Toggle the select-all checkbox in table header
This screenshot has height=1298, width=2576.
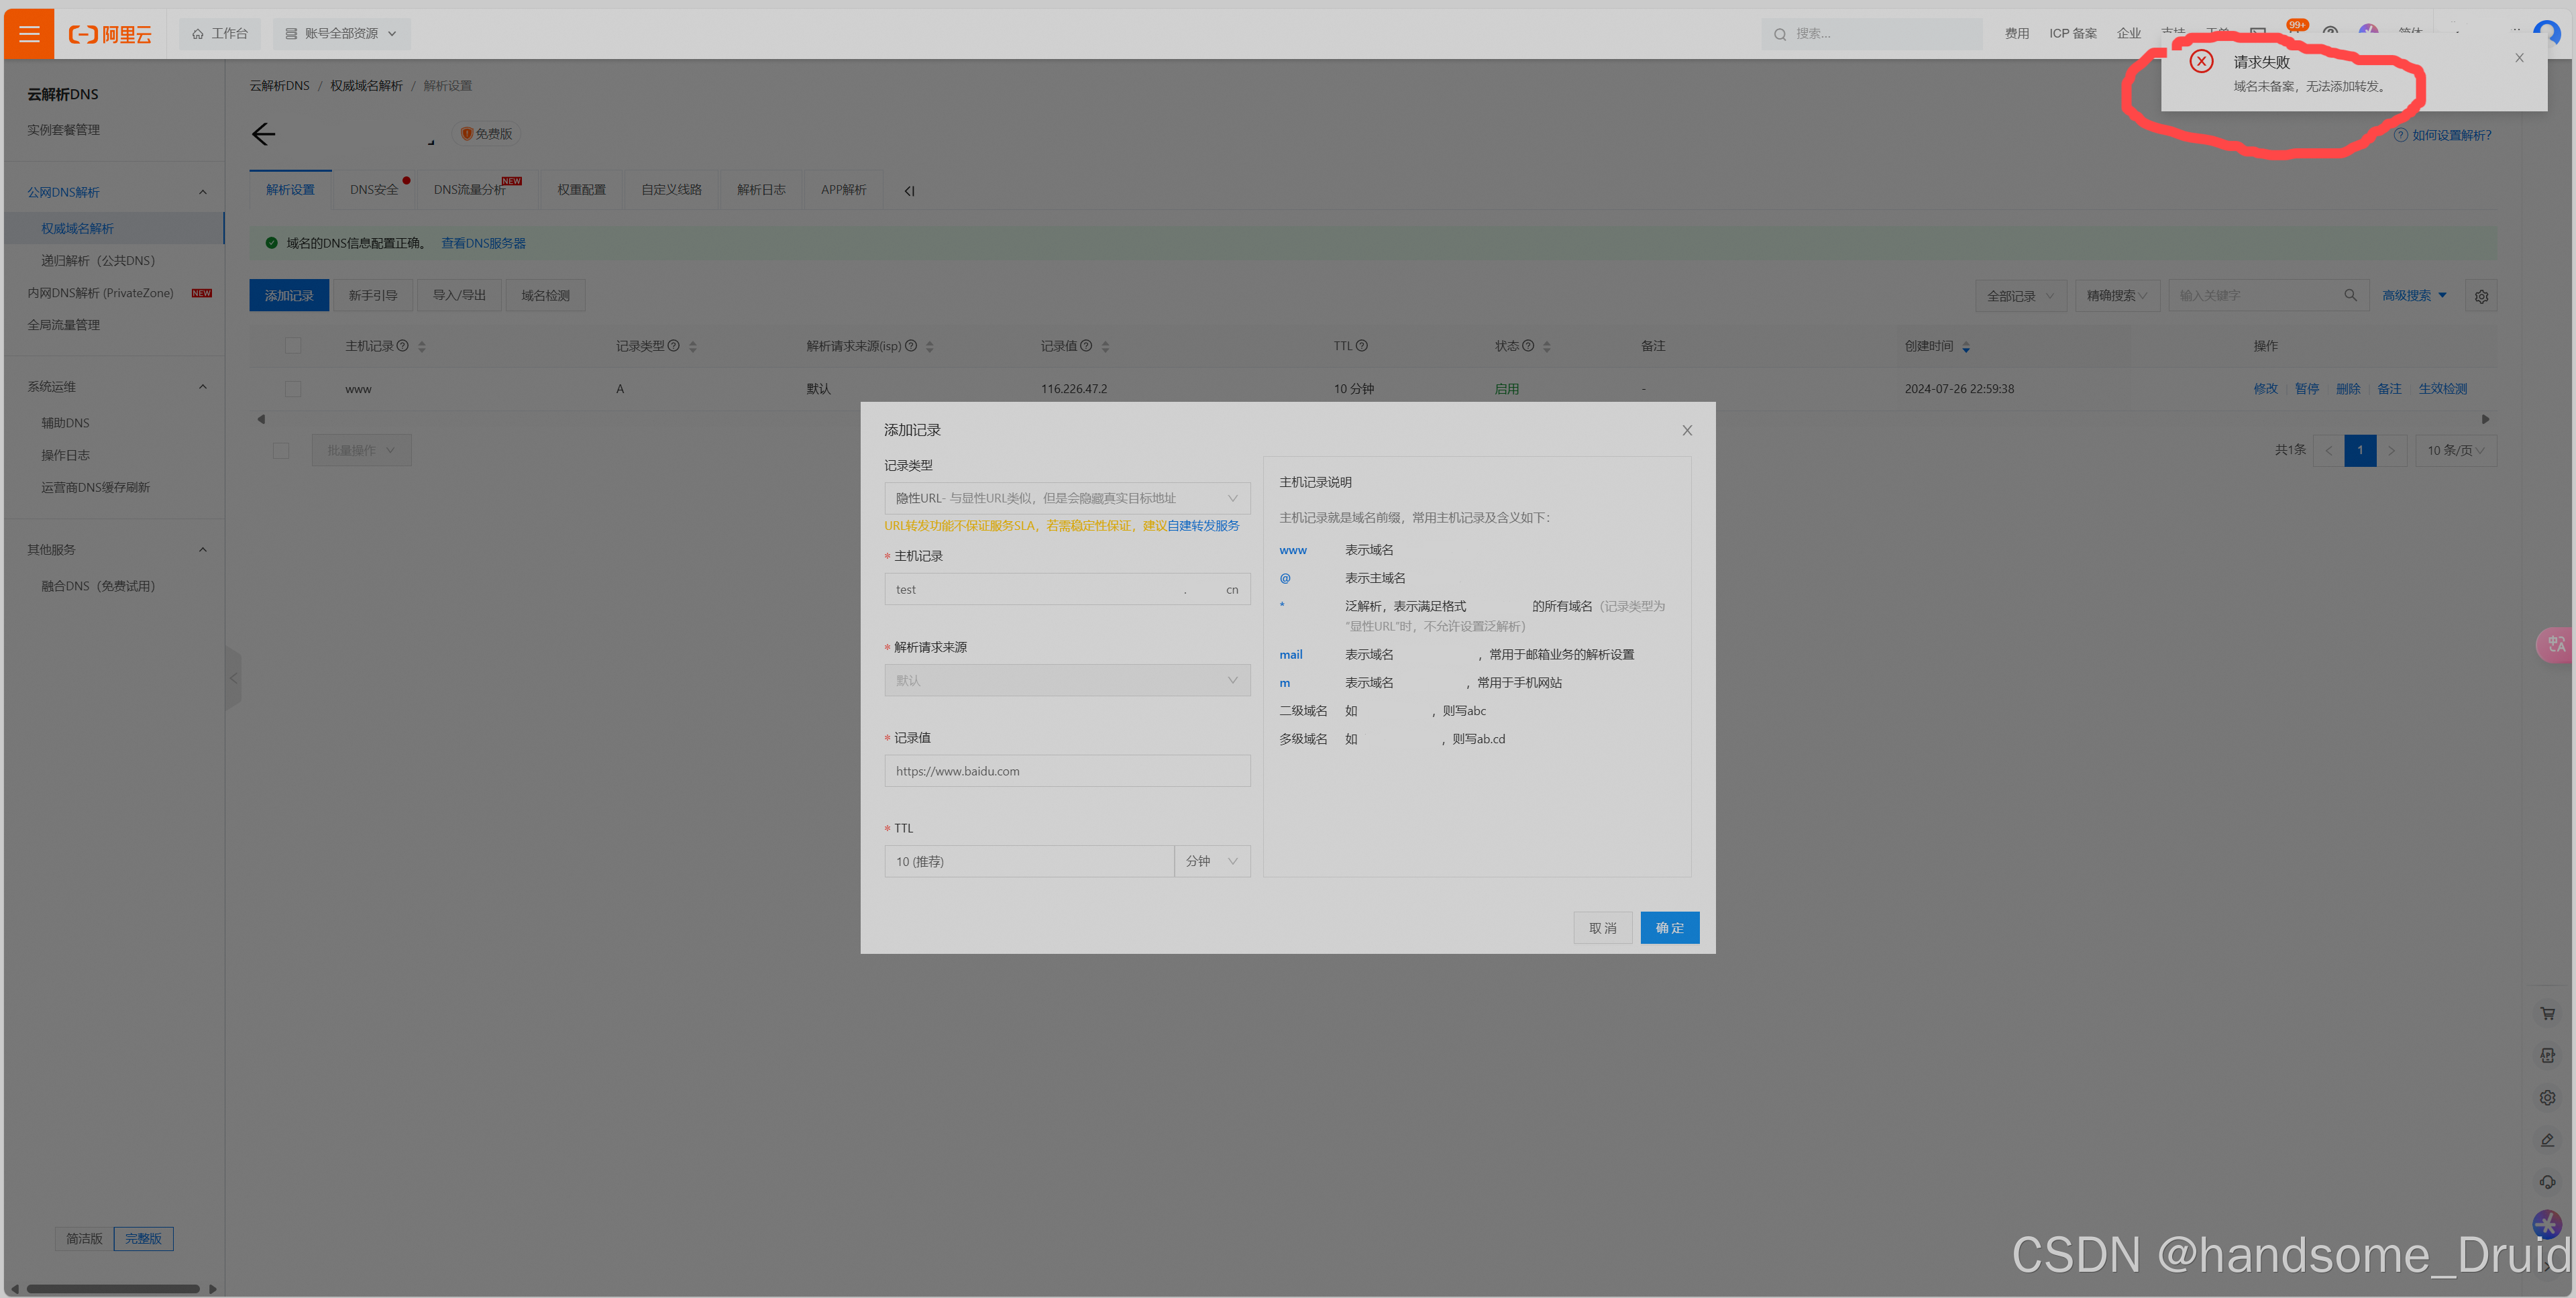click(293, 346)
